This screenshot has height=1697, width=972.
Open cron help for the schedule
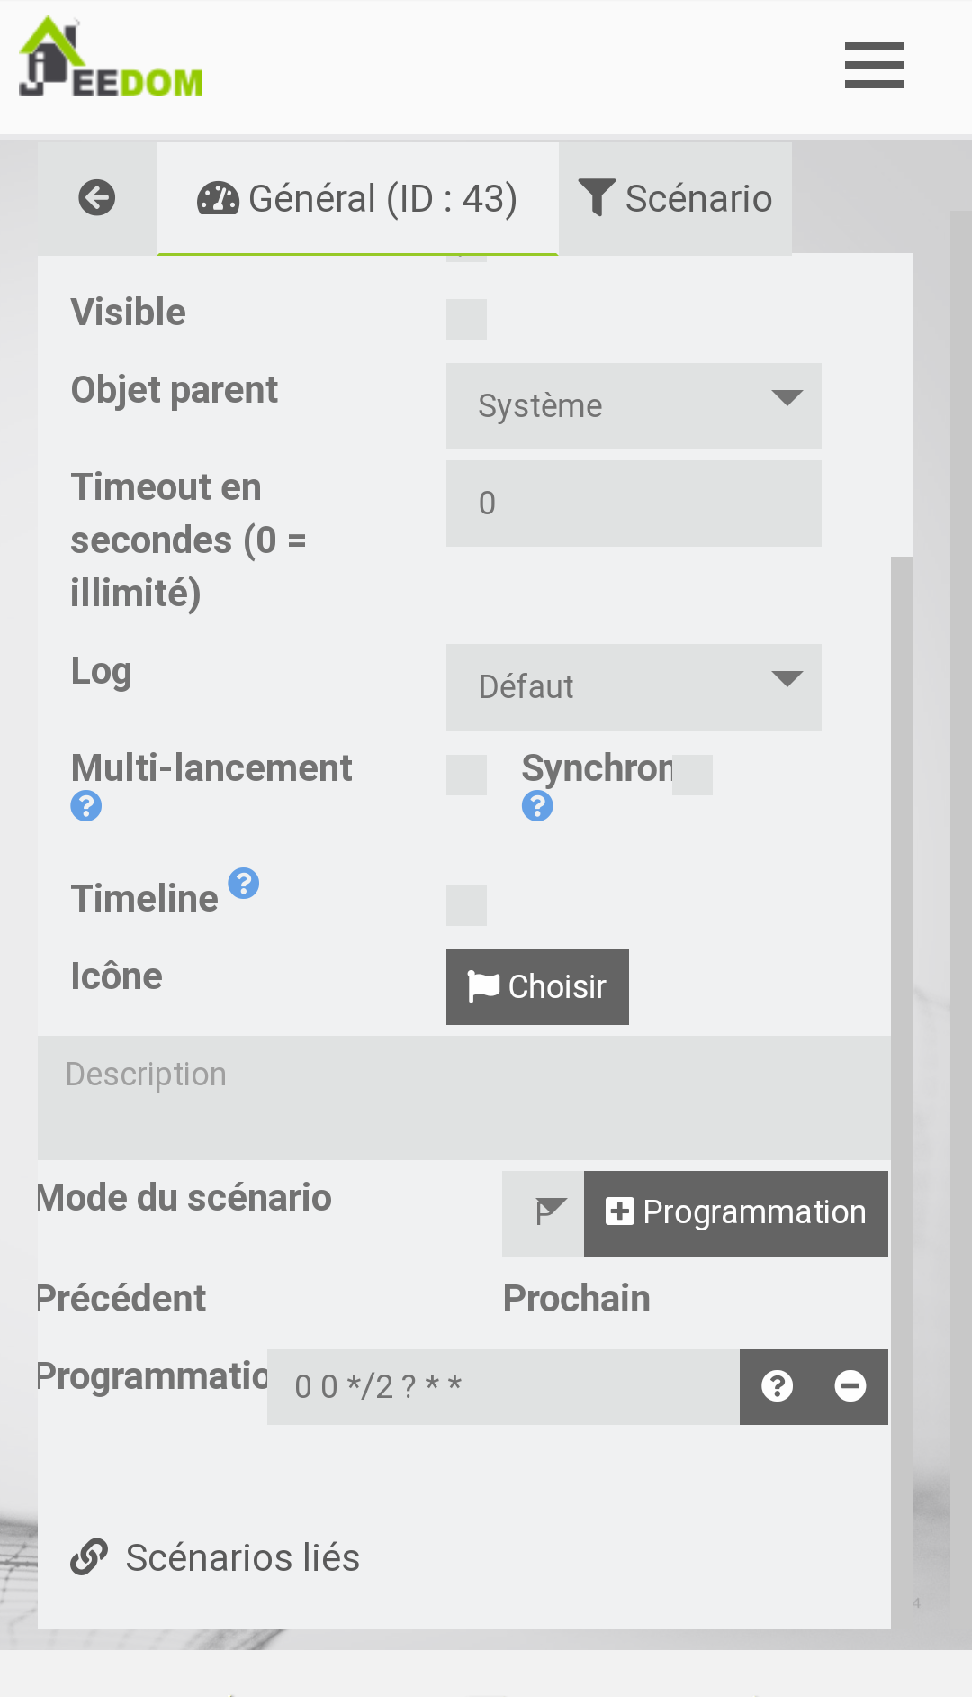tap(778, 1386)
